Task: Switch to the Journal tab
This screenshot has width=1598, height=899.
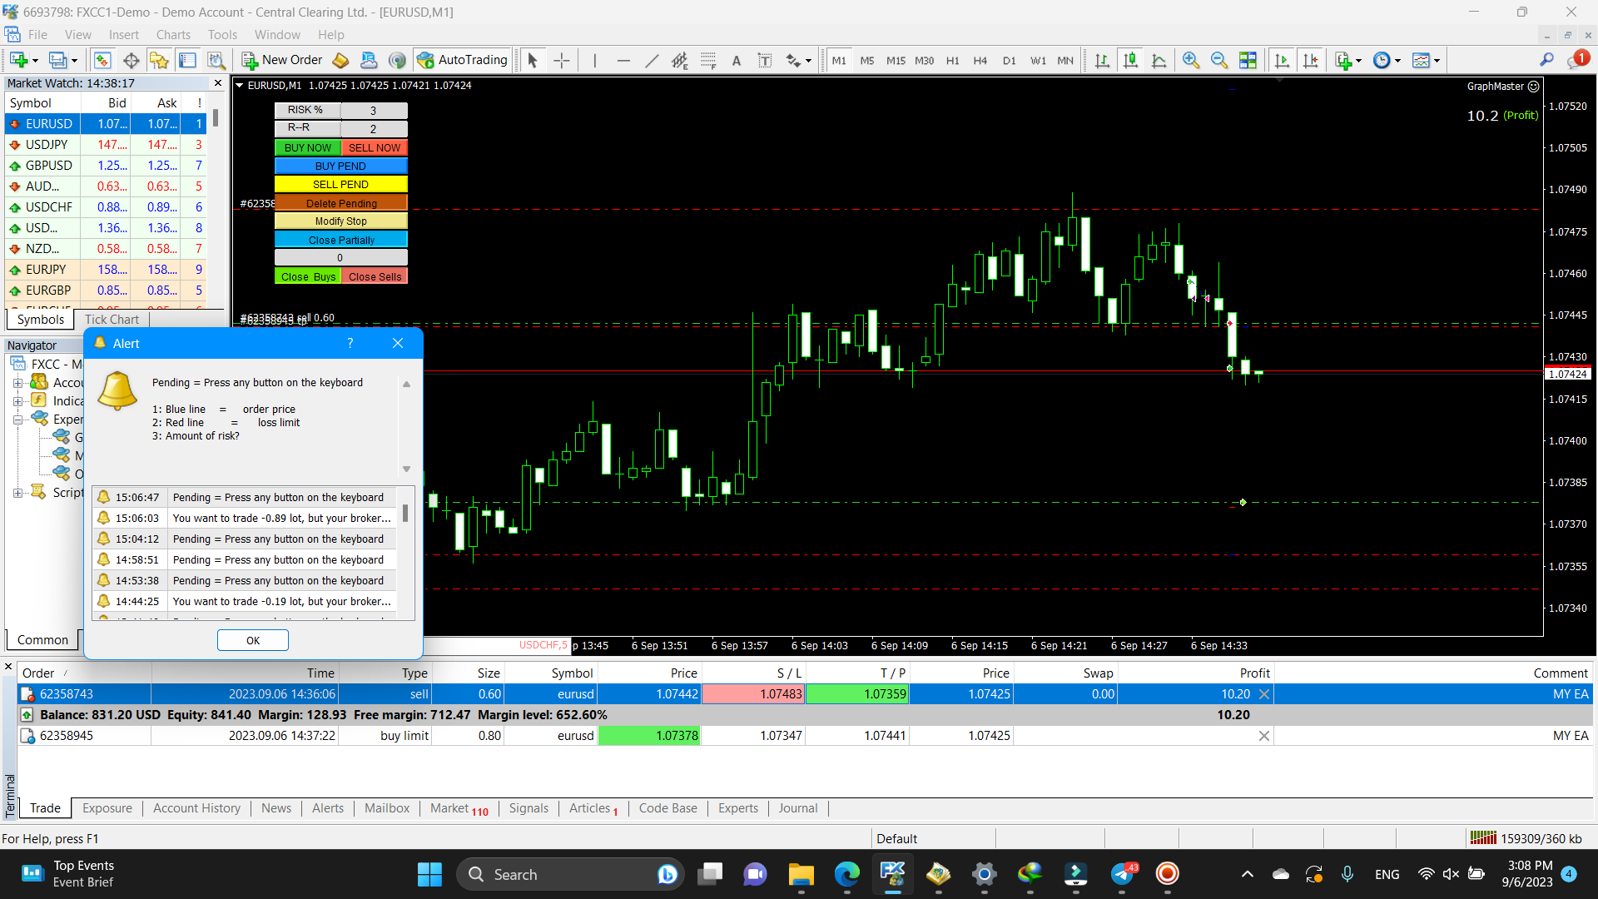Action: (797, 807)
